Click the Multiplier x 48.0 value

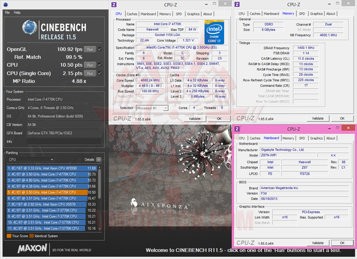pos(150,86)
